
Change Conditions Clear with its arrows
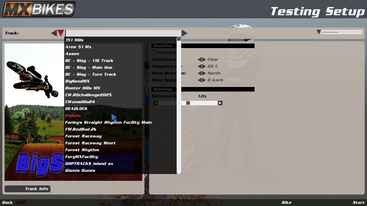(202, 60)
